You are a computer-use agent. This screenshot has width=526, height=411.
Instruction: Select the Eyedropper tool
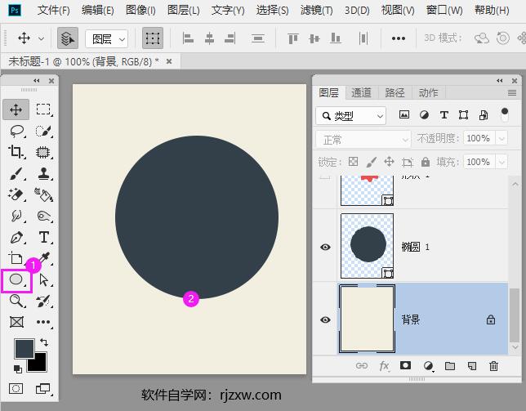coord(44,258)
